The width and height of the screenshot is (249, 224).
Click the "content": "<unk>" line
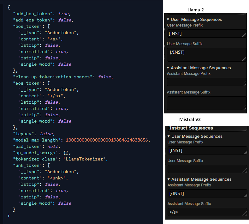(x=43, y=178)
